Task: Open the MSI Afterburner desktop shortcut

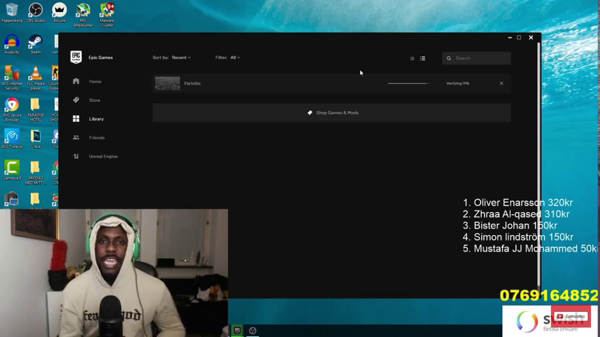Action: [x=83, y=15]
